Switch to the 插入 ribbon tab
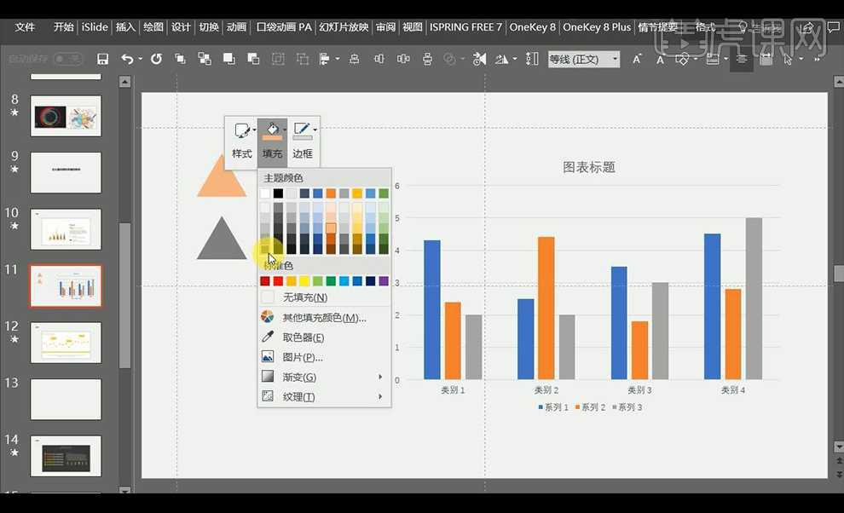 (x=124, y=27)
